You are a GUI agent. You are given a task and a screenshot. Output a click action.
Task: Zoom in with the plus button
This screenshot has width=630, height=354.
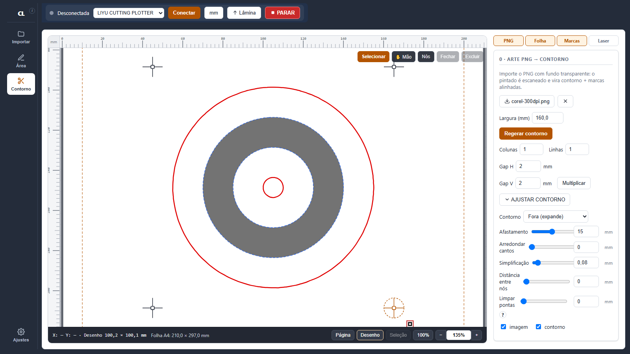coord(476,335)
